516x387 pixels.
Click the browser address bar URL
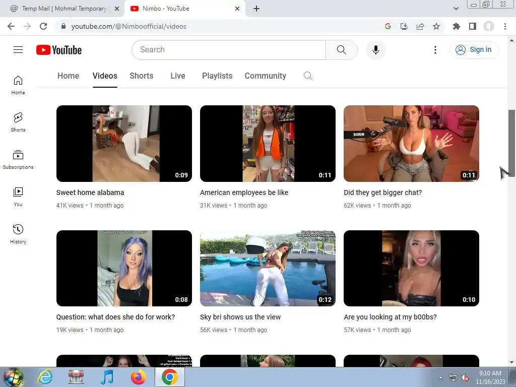click(x=128, y=26)
